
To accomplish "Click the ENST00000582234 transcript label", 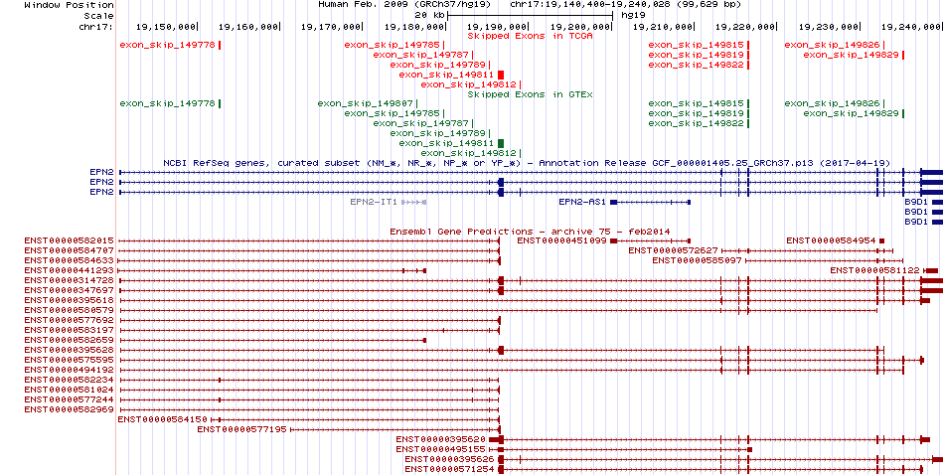I will click(x=70, y=380).
